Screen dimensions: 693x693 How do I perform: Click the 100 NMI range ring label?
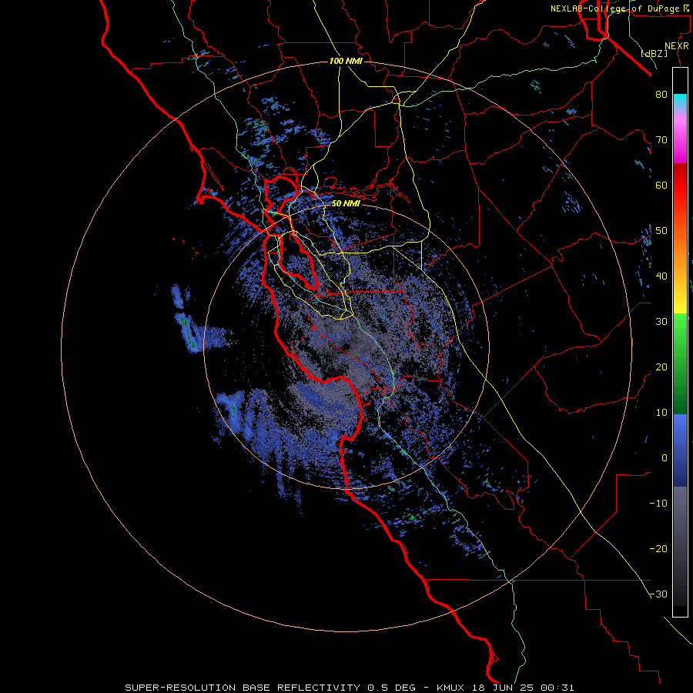[x=346, y=61]
